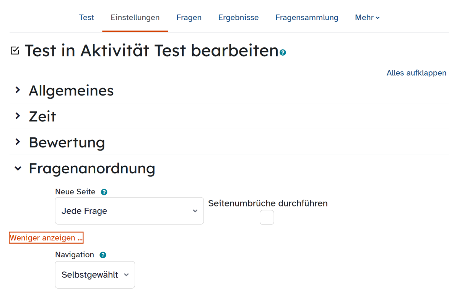This screenshot has width=459, height=294.
Task: Click Alles aufklappen link
Action: click(417, 73)
